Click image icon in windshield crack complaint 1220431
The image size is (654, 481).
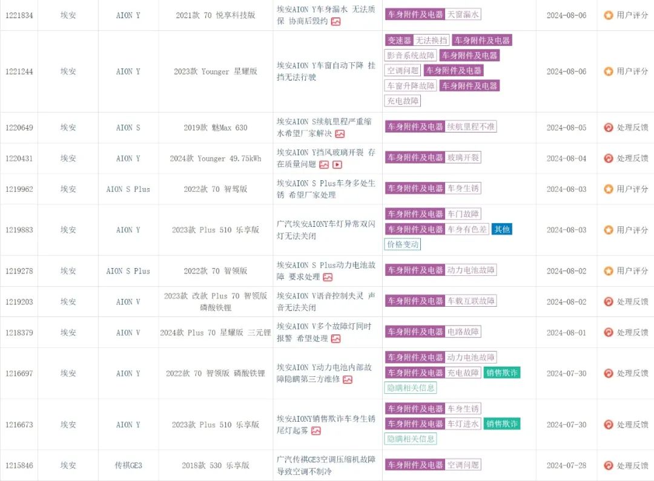point(324,165)
